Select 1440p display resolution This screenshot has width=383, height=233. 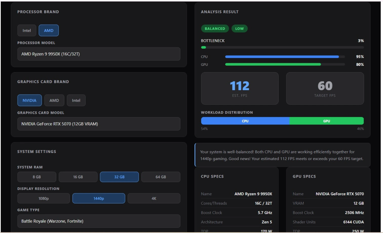[x=99, y=198]
